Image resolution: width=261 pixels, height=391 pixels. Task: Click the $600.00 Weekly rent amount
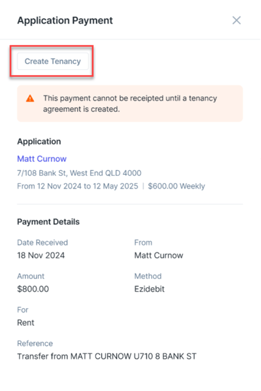click(176, 186)
